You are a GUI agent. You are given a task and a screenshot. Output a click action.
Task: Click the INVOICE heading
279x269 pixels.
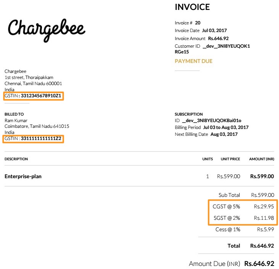[192, 7]
